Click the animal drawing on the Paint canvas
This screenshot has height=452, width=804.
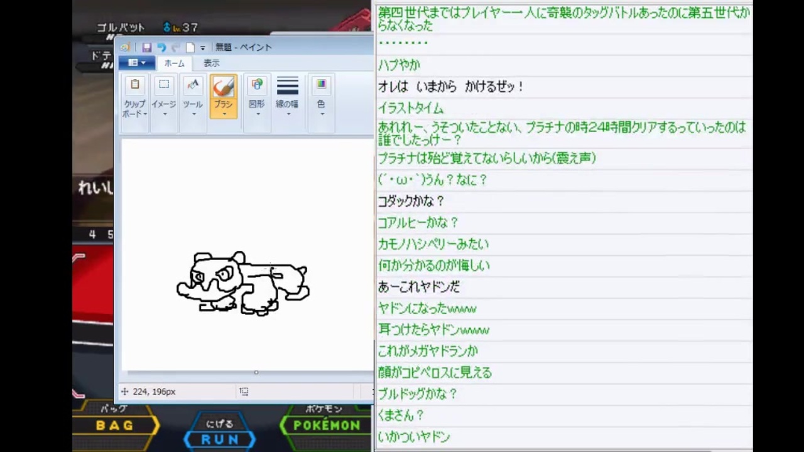tap(243, 282)
